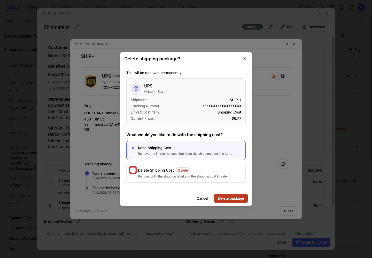The width and height of the screenshot is (372, 258).
Task: Add a Tag to the sales order
Action: tap(355, 50)
